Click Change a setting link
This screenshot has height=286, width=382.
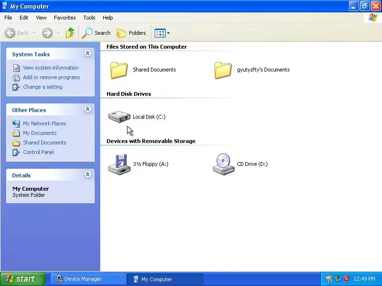(x=42, y=87)
